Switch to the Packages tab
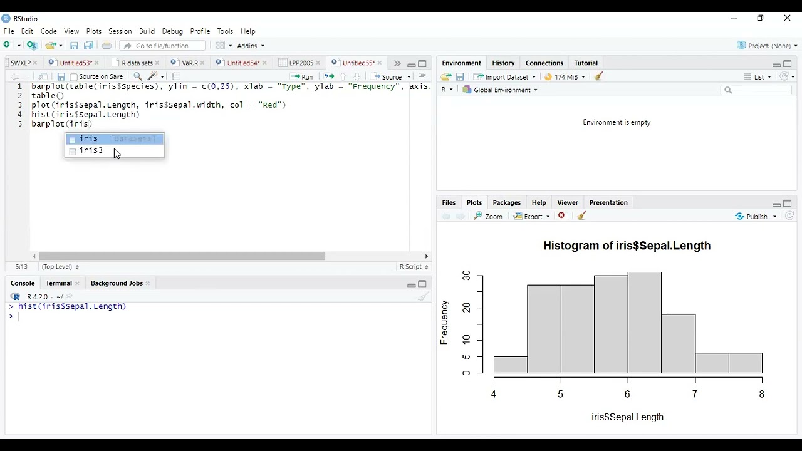Image resolution: width=802 pixels, height=451 pixels. pos(506,202)
